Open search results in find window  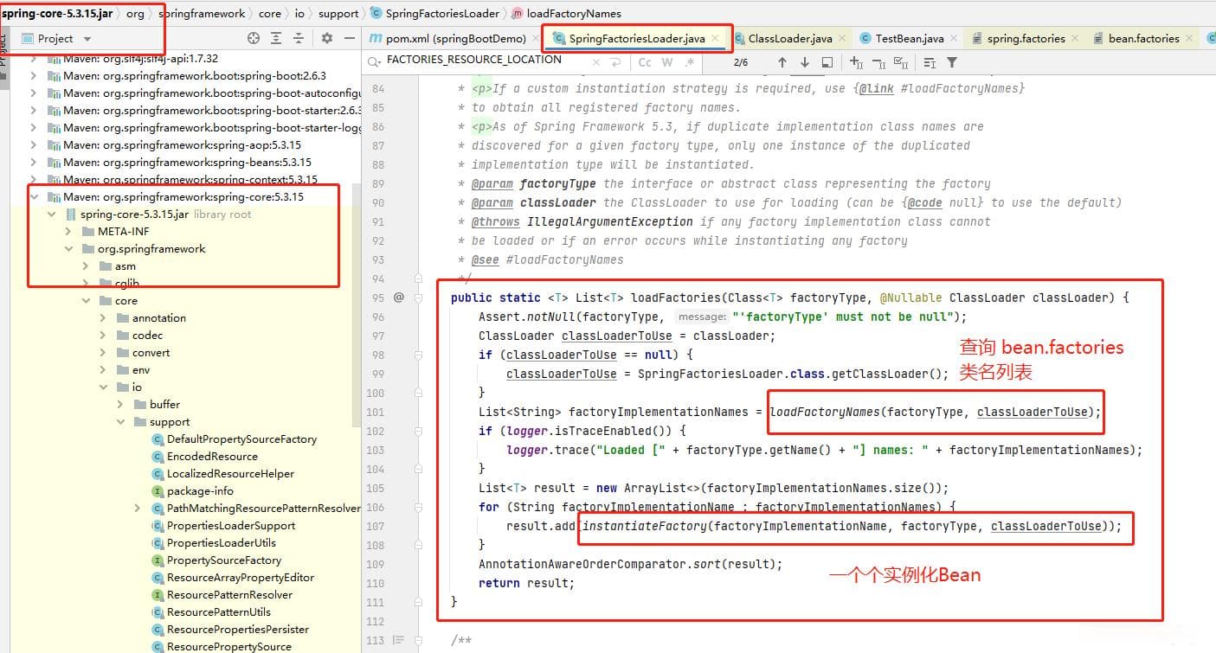(827, 62)
